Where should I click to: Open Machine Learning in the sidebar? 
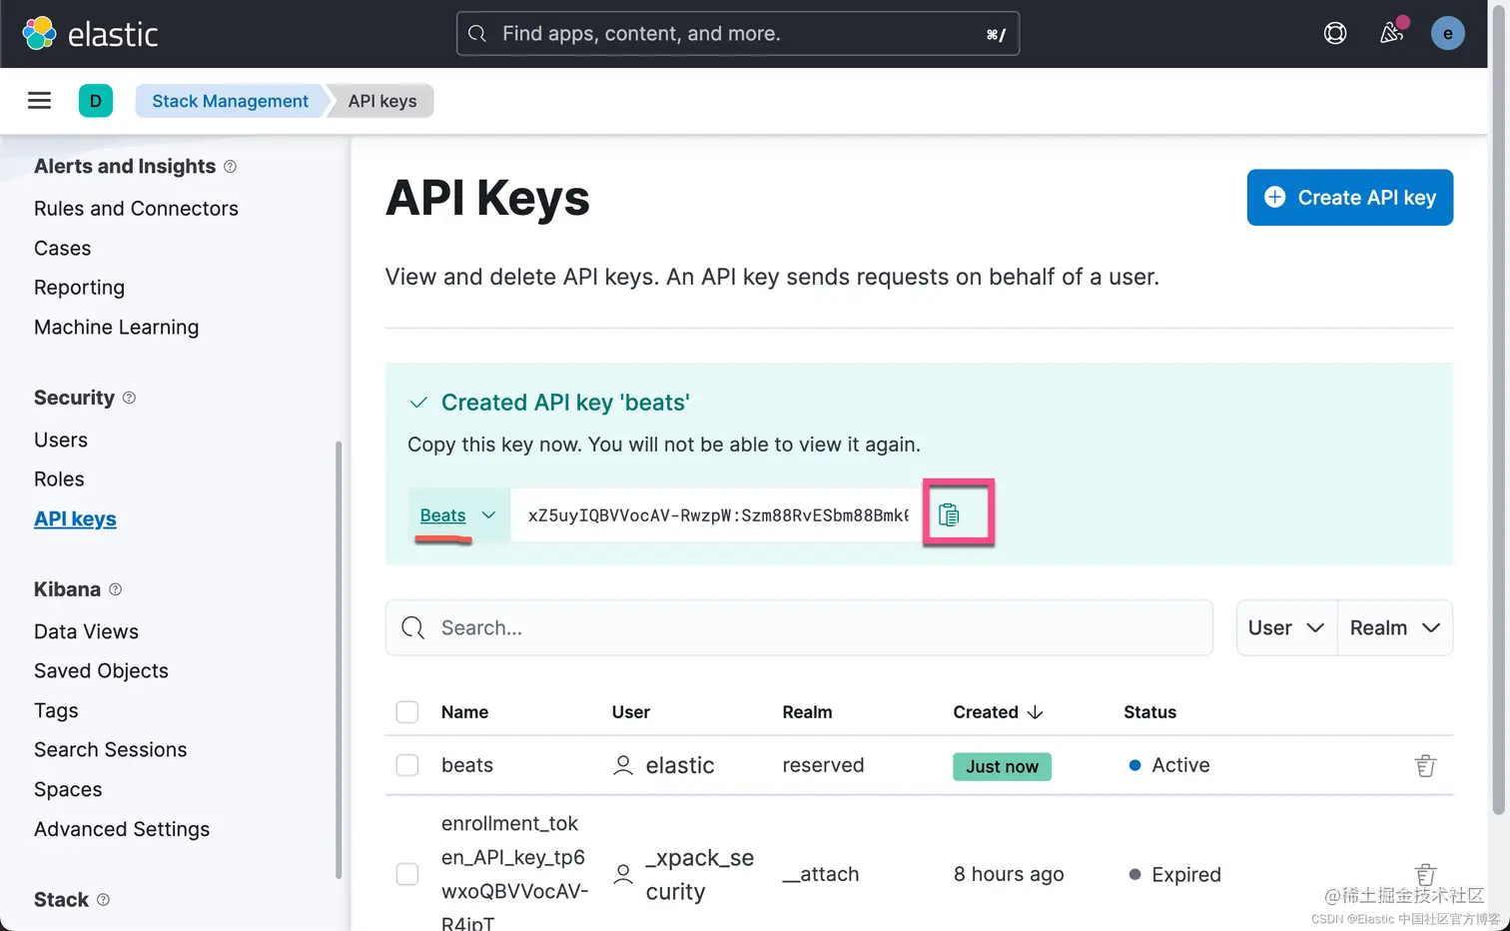(x=116, y=328)
